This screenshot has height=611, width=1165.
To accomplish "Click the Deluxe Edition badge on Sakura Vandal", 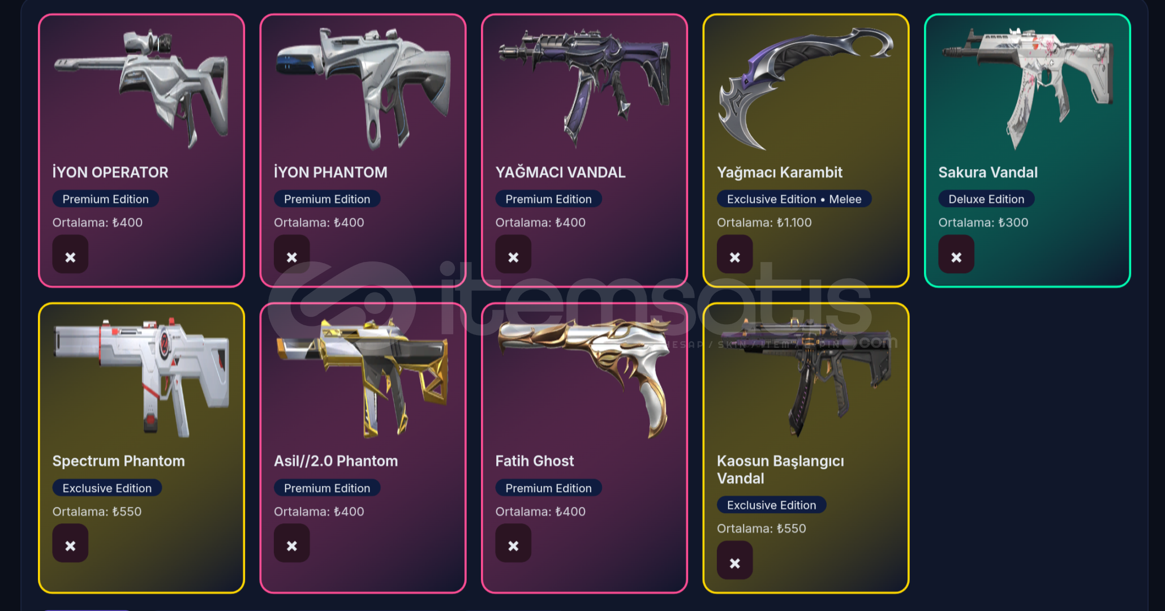I will point(986,199).
